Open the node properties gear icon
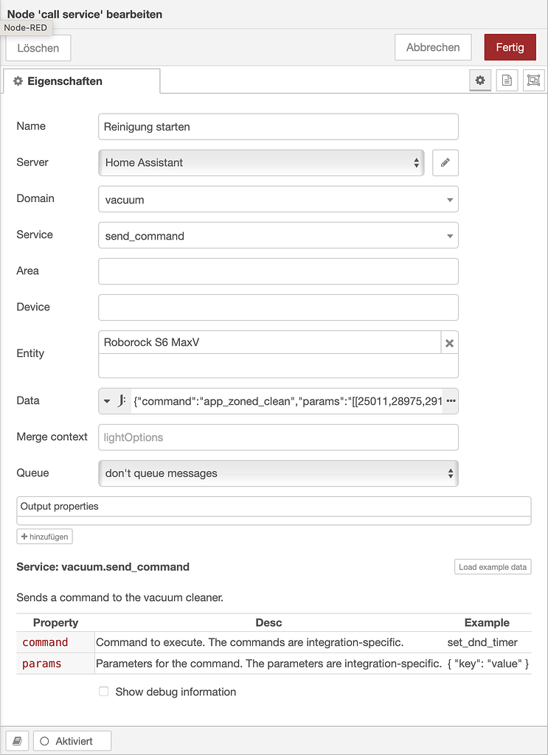This screenshot has height=755, width=548. (x=480, y=80)
